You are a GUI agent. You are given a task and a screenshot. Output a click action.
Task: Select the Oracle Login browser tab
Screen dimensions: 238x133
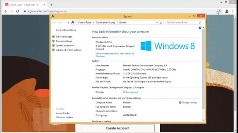pos(25,5)
